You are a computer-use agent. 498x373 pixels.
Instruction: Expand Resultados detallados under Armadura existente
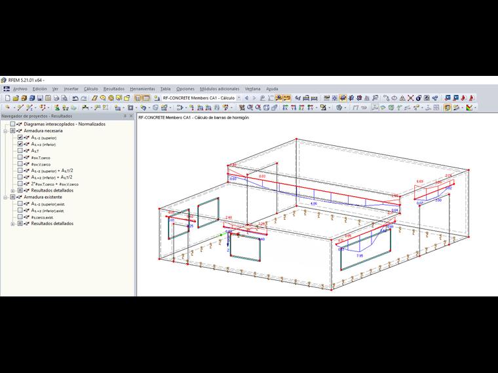(x=12, y=224)
